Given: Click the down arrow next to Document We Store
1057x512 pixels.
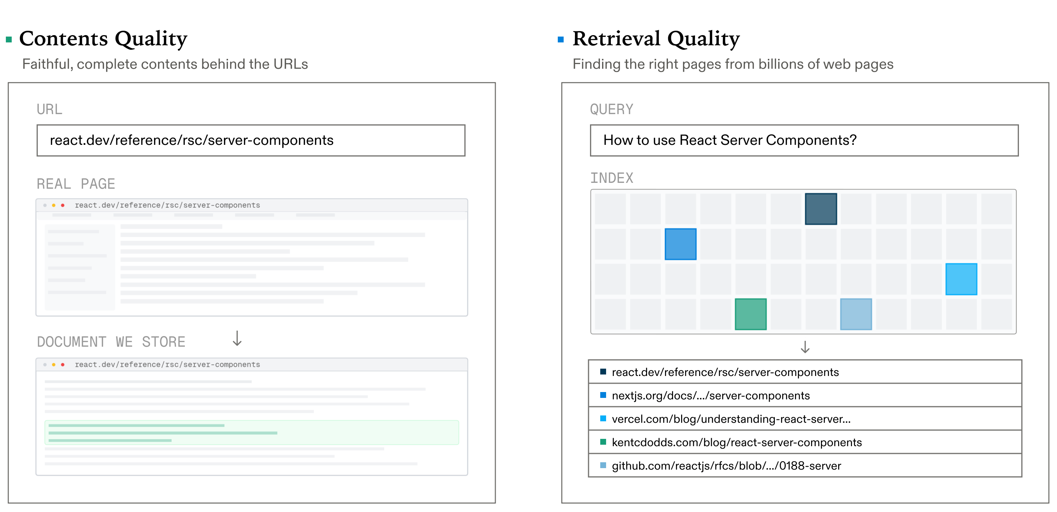Looking at the screenshot, I should [237, 339].
